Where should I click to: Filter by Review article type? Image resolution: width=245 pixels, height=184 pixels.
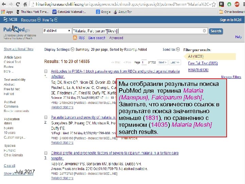[9, 67]
